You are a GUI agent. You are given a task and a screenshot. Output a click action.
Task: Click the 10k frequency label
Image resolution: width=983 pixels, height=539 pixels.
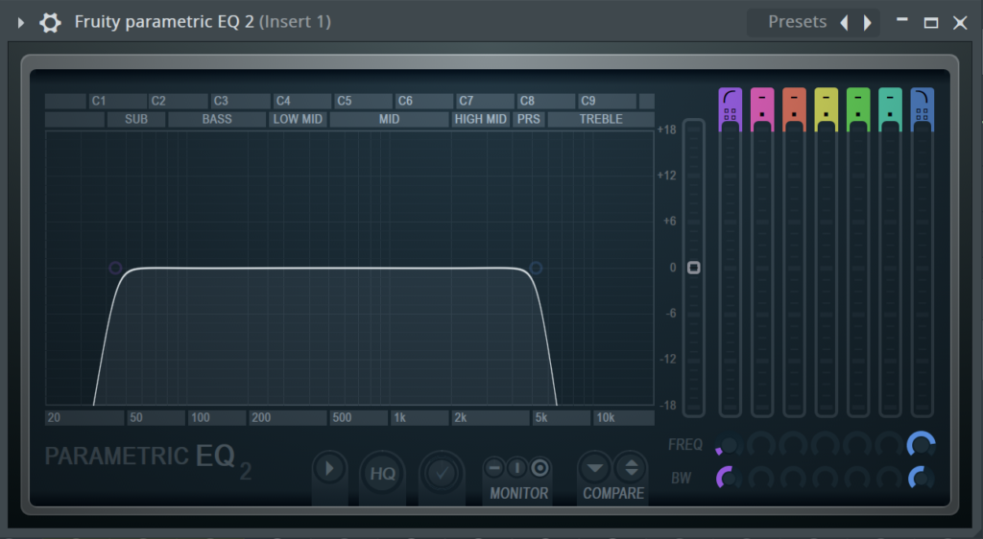(606, 417)
